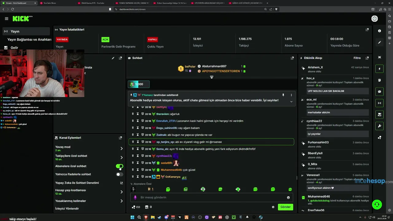The width and height of the screenshot is (393, 221).
Task: Expand Hesap yaşı kısıtlaması settings
Action: tap(122, 192)
